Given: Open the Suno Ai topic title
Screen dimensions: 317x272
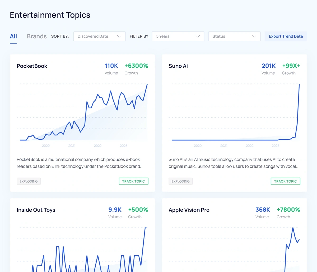Looking at the screenshot, I should (x=178, y=66).
